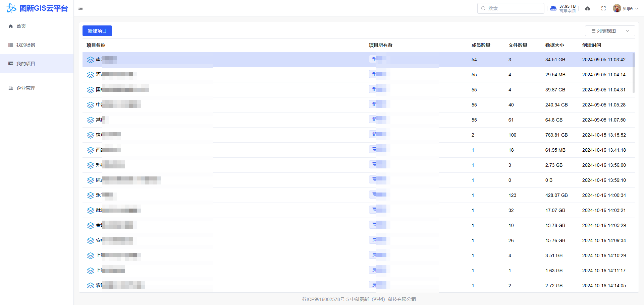Click layer icon of 769.81 GB project
Screen dimensions: 644x305
pyautogui.click(x=91, y=135)
